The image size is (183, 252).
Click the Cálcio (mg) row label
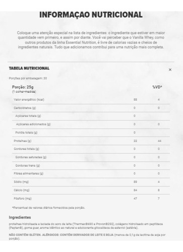point(22,190)
